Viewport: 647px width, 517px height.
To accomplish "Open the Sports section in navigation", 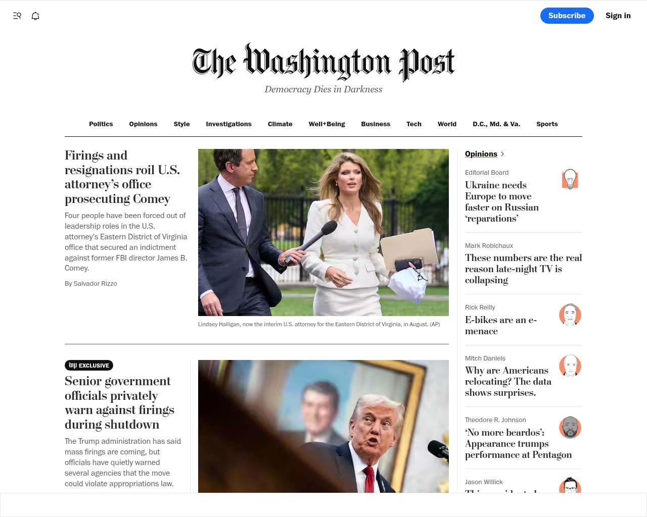I will (x=547, y=124).
